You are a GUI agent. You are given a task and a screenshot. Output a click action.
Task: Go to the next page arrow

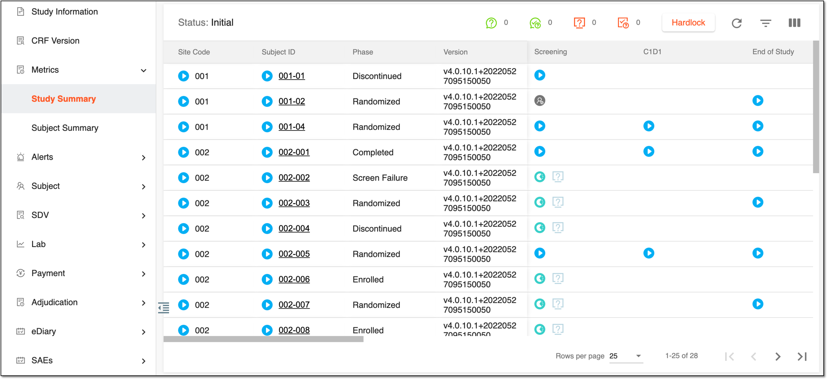click(778, 357)
